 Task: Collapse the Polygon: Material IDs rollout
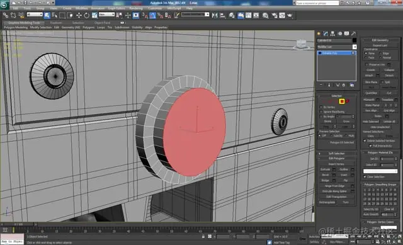click(380, 152)
